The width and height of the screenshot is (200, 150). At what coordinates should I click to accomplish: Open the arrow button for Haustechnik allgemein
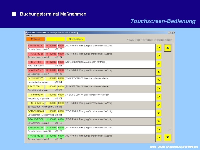coord(159,80)
